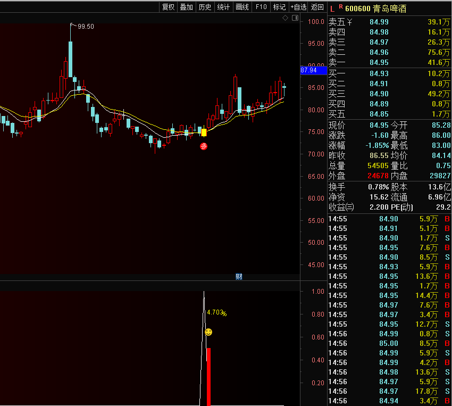Click the 100.0 price axis label
This screenshot has width=452, height=406.
(x=316, y=22)
